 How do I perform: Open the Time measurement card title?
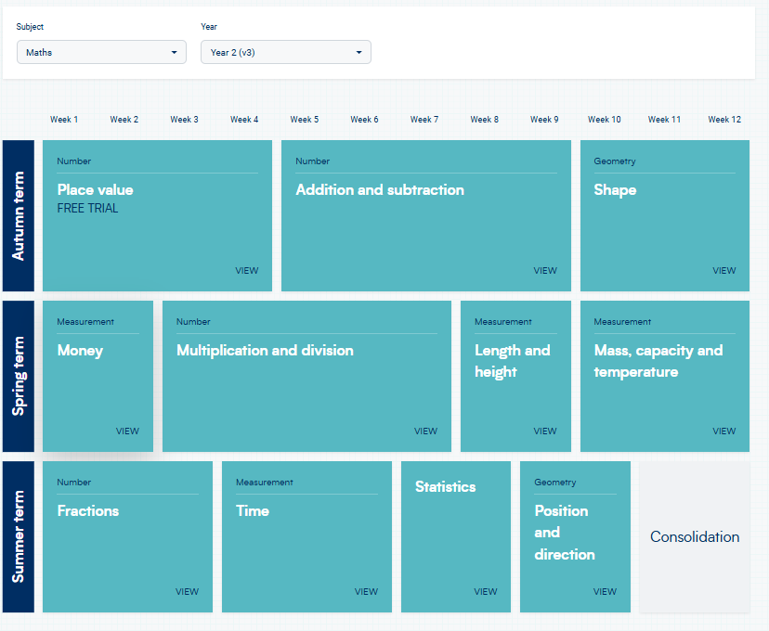click(x=253, y=511)
